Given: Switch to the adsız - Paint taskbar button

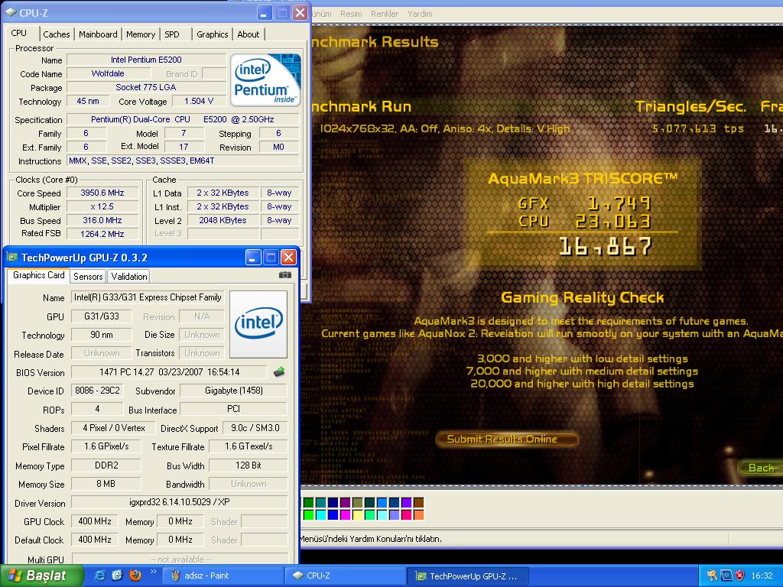Looking at the screenshot, I should [223, 576].
